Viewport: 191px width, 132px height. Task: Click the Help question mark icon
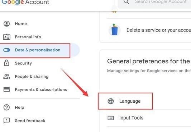click(x=6, y=107)
